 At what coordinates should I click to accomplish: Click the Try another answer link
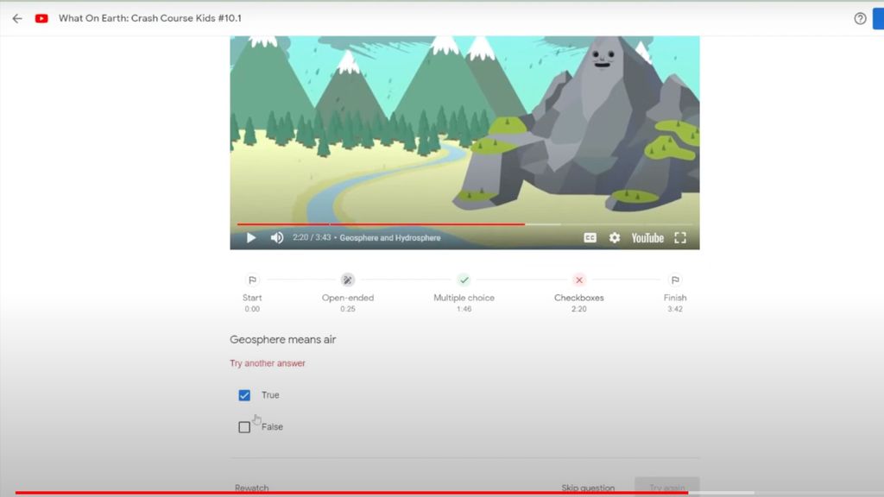(x=268, y=362)
